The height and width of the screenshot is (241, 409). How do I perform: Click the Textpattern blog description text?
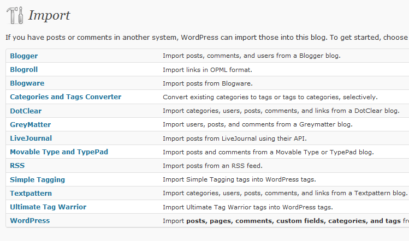(x=285, y=194)
